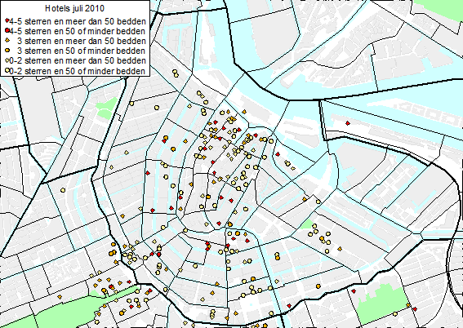Click the 'Hotels juli 2010' legend title

[74, 8]
